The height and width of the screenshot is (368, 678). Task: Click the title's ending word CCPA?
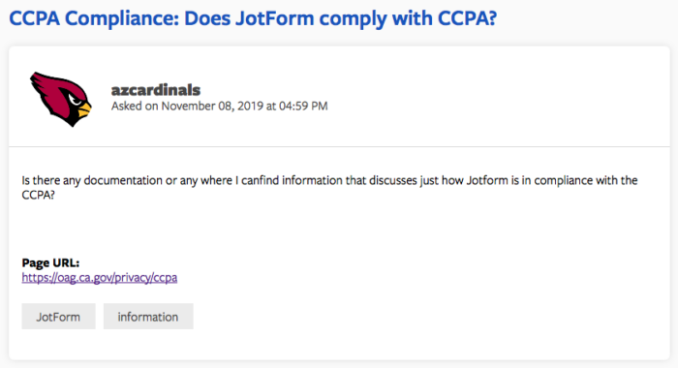coord(468,19)
